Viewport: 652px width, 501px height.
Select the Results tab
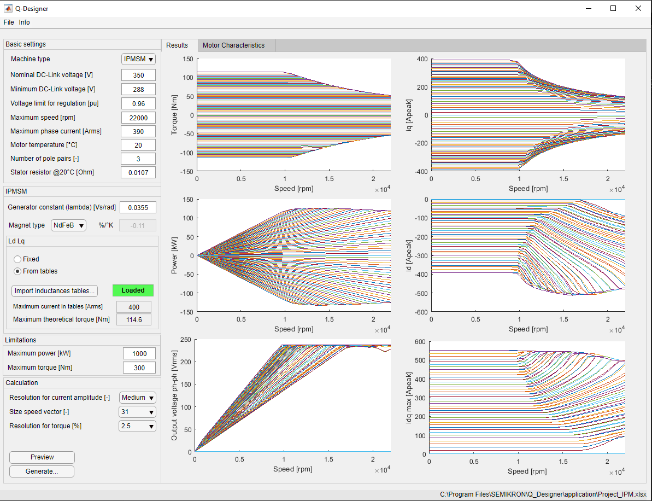click(x=177, y=45)
